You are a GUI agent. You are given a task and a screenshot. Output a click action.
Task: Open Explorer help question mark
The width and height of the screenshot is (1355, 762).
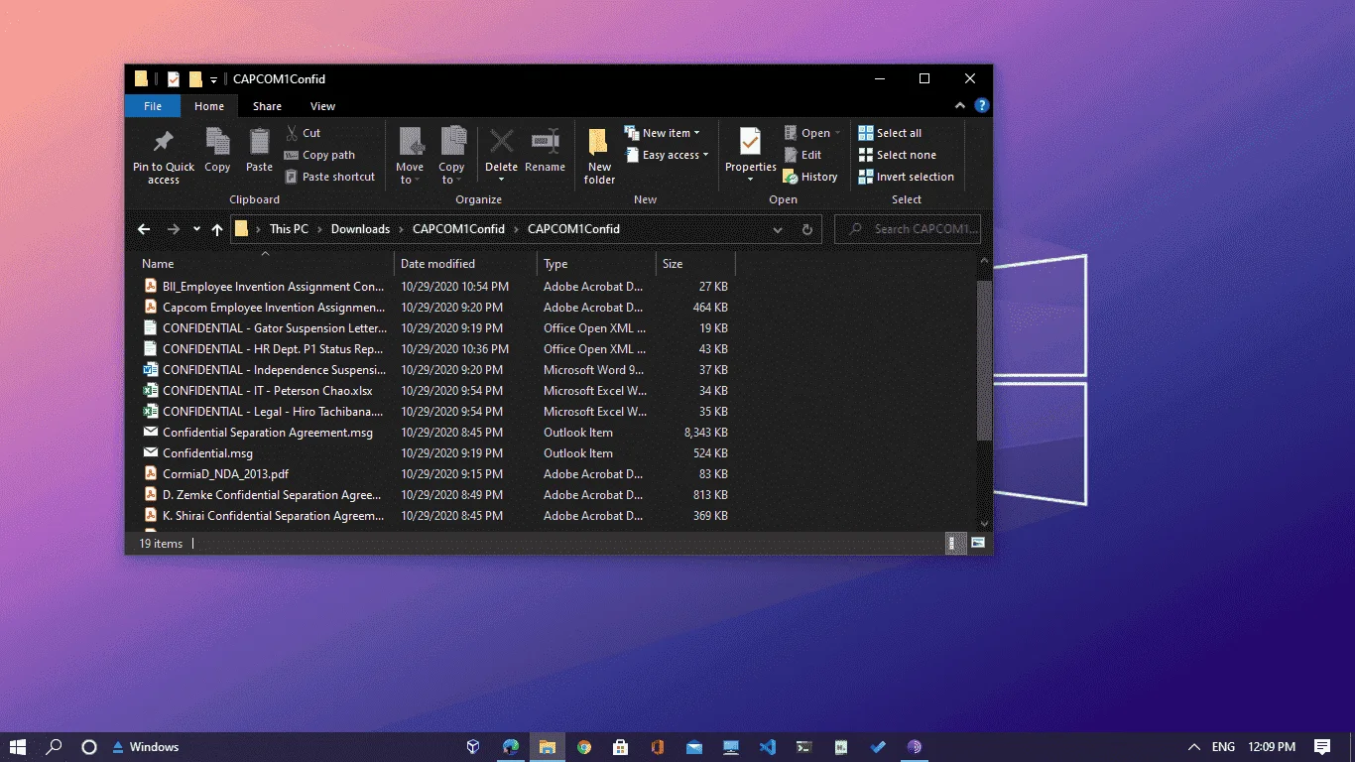click(x=981, y=106)
